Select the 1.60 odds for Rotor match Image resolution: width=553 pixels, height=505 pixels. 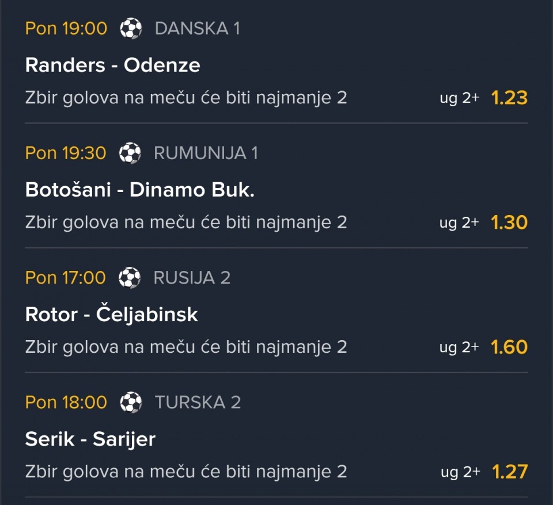click(509, 347)
